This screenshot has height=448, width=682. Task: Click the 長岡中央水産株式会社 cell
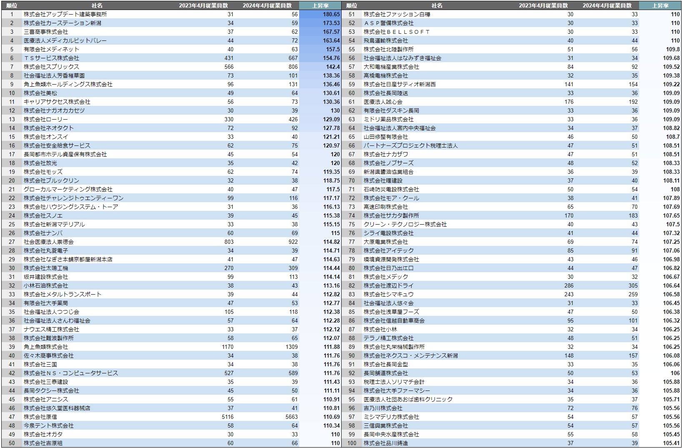[391, 434]
